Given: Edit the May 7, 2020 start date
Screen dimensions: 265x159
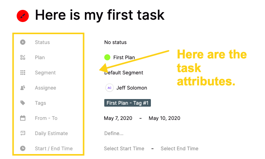Looking at the screenshot, I should 118,118.
